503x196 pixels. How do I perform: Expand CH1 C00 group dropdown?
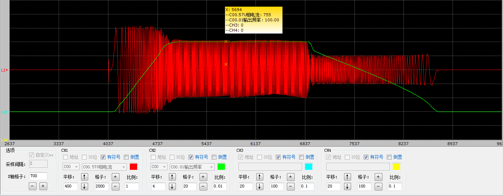pos(71,167)
